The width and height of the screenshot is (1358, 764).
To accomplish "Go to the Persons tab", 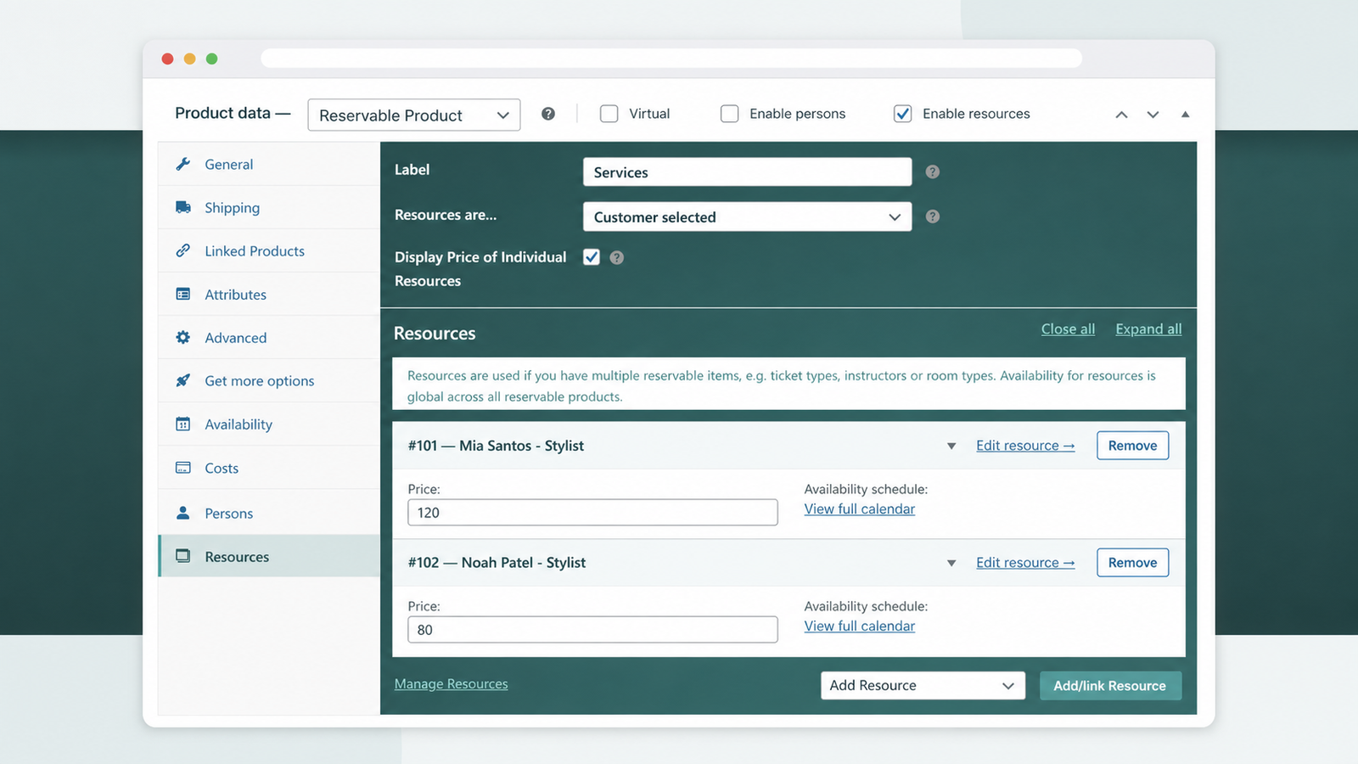I will pos(269,513).
